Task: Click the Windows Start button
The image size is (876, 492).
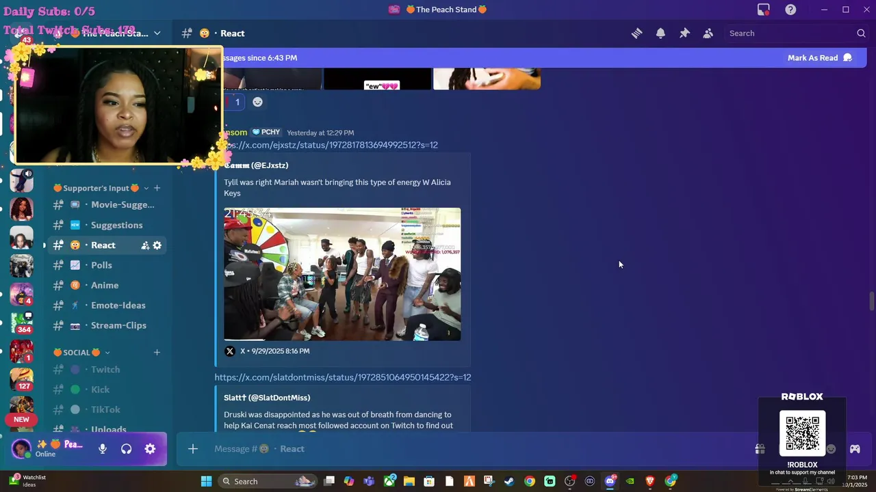Action: [x=207, y=481]
